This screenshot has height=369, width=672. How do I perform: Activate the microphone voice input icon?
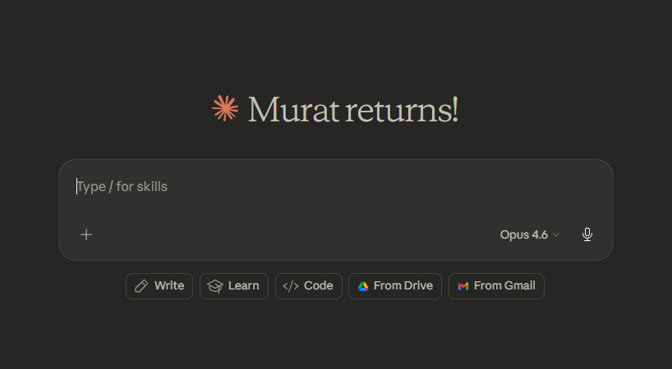tap(587, 235)
